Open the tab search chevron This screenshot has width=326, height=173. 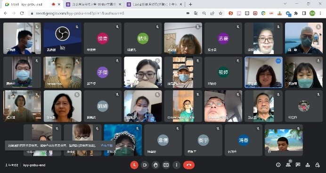click(285, 4)
